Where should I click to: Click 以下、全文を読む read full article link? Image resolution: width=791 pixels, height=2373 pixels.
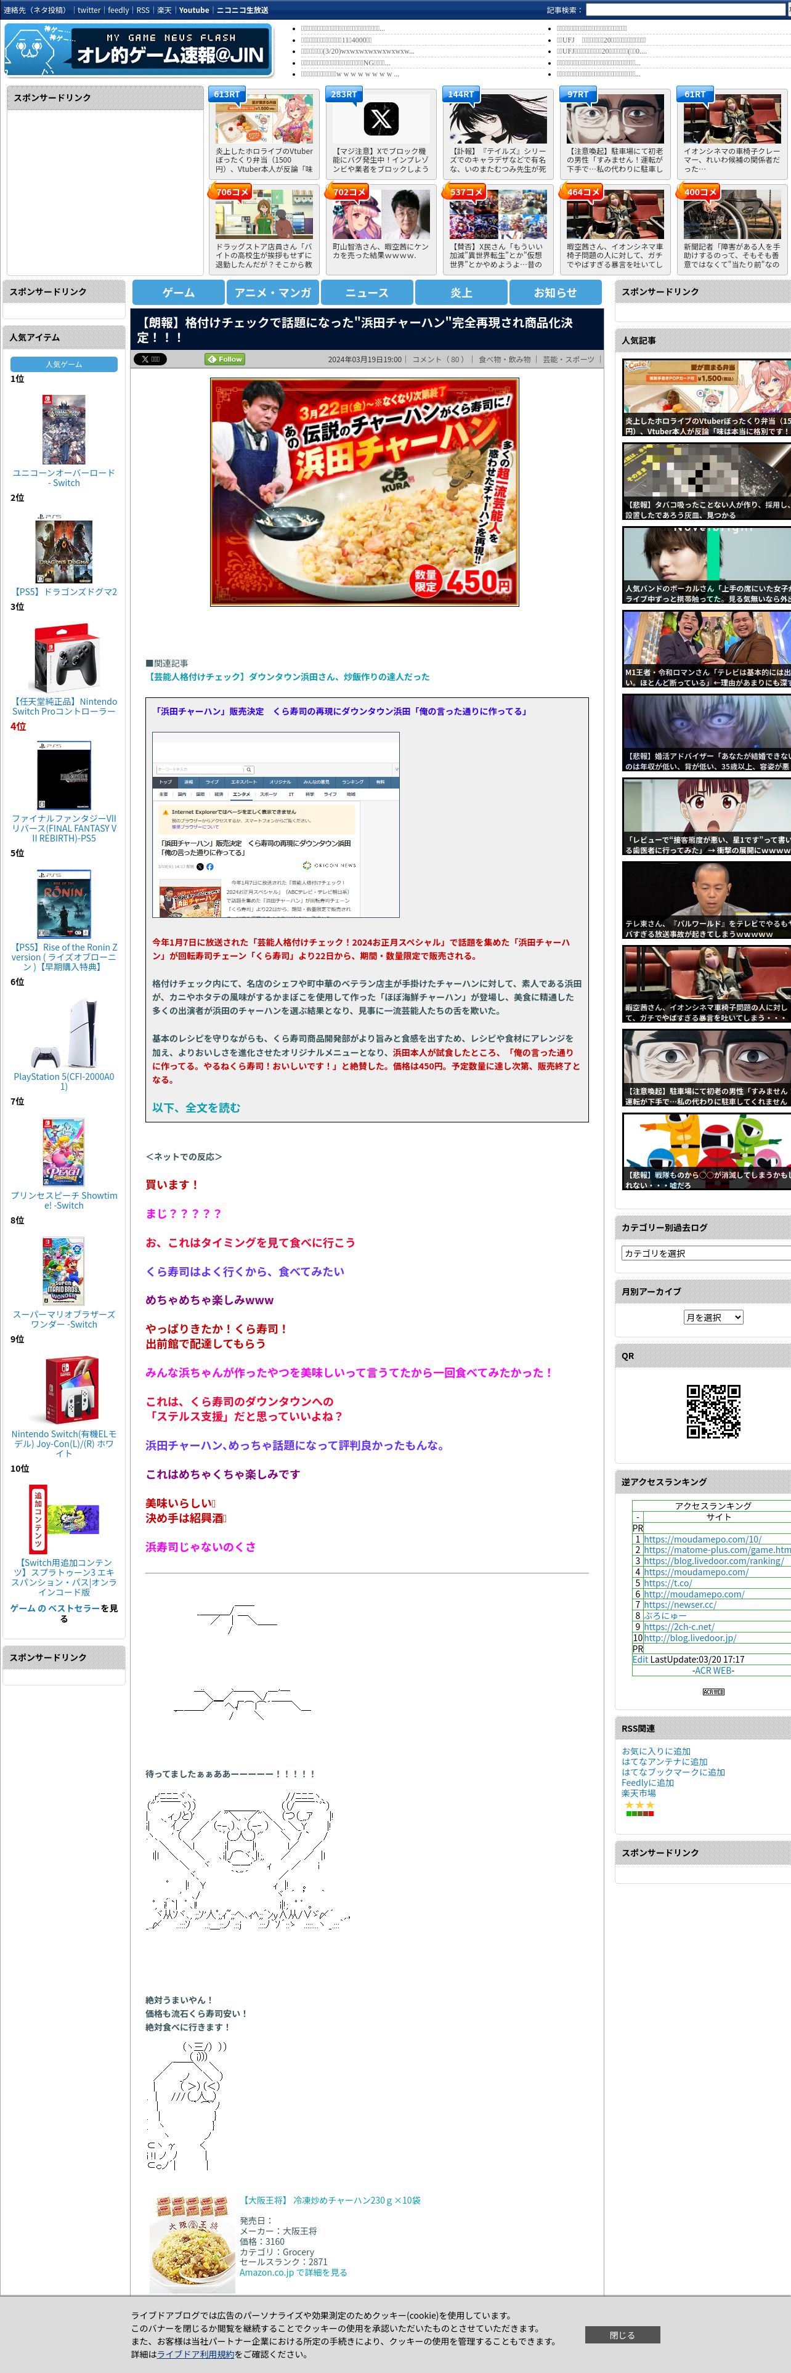pos(196,1107)
